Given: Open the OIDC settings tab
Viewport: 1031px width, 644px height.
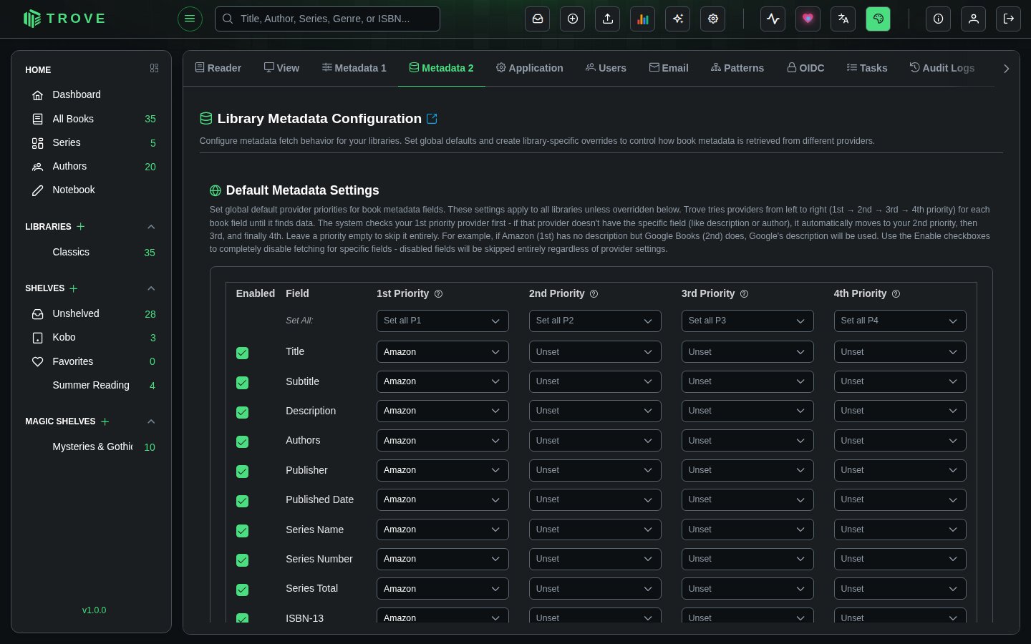Looking at the screenshot, I should pyautogui.click(x=805, y=68).
